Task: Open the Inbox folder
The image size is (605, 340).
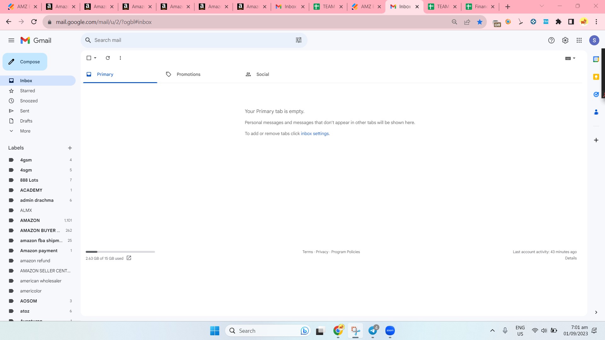Action: click(x=38, y=81)
